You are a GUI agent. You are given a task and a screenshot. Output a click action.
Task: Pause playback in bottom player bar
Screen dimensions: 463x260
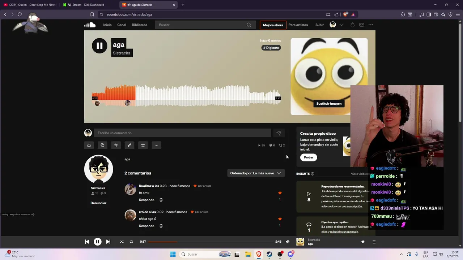tap(98, 242)
